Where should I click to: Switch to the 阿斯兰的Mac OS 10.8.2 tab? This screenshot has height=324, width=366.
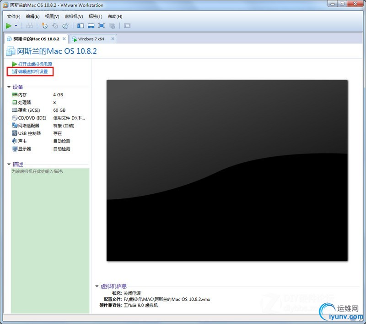36,39
